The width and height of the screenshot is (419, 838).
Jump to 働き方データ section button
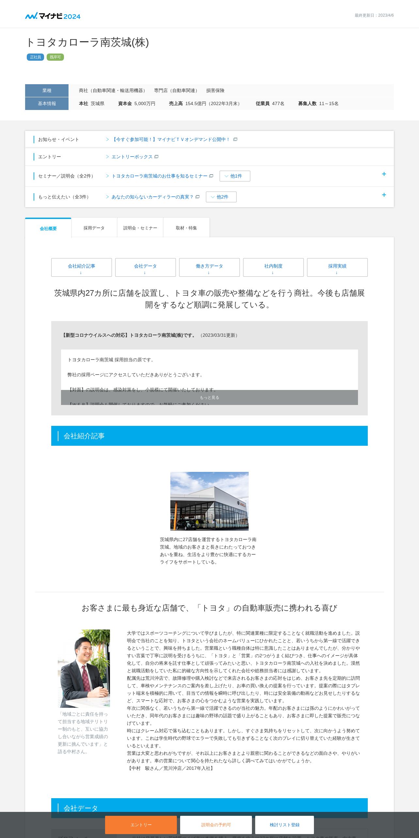(x=209, y=267)
